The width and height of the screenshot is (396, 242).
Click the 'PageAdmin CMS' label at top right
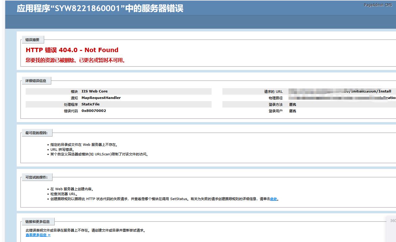378,5
